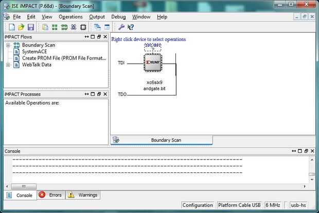This screenshot has width=319, height=213.
Task: Maximize the iMPACT Processes panel
Action: pos(93,94)
